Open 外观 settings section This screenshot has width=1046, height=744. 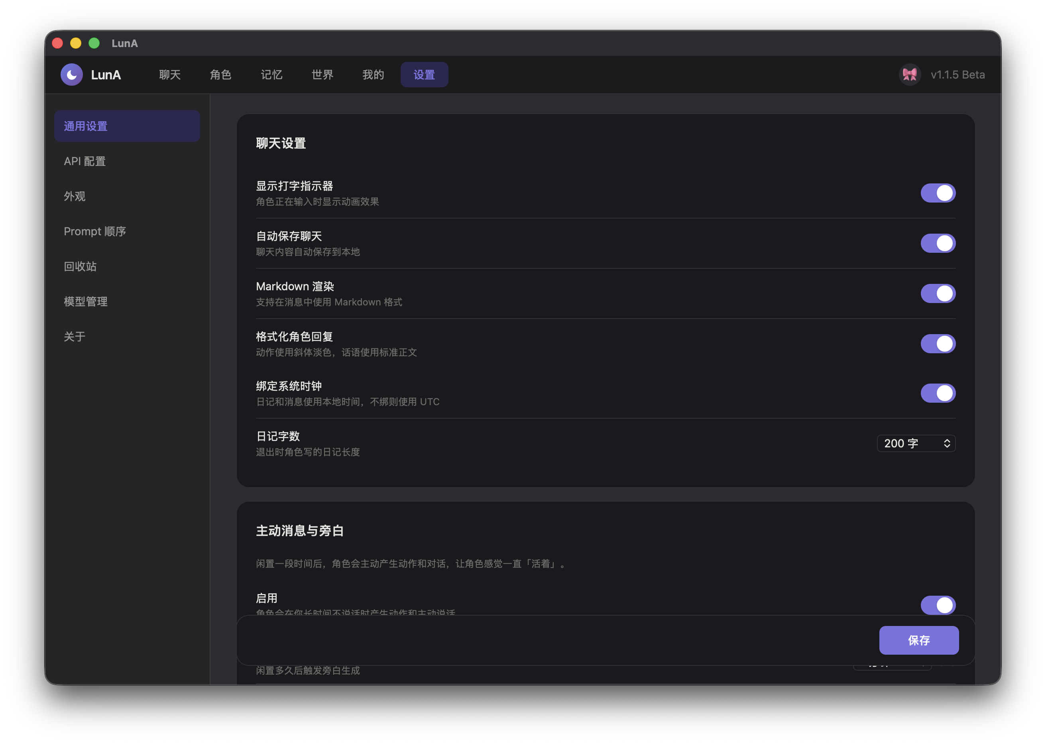coord(127,196)
